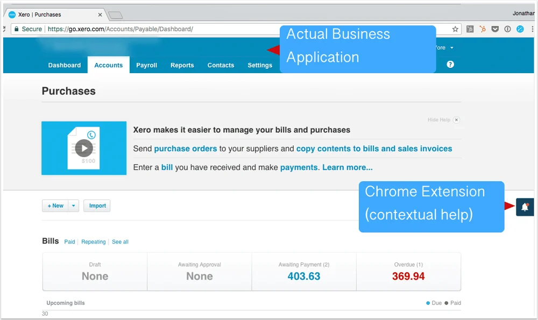Viewport: 538px width, 320px height.
Task: Click the browser address bar URL
Action: (x=120, y=29)
